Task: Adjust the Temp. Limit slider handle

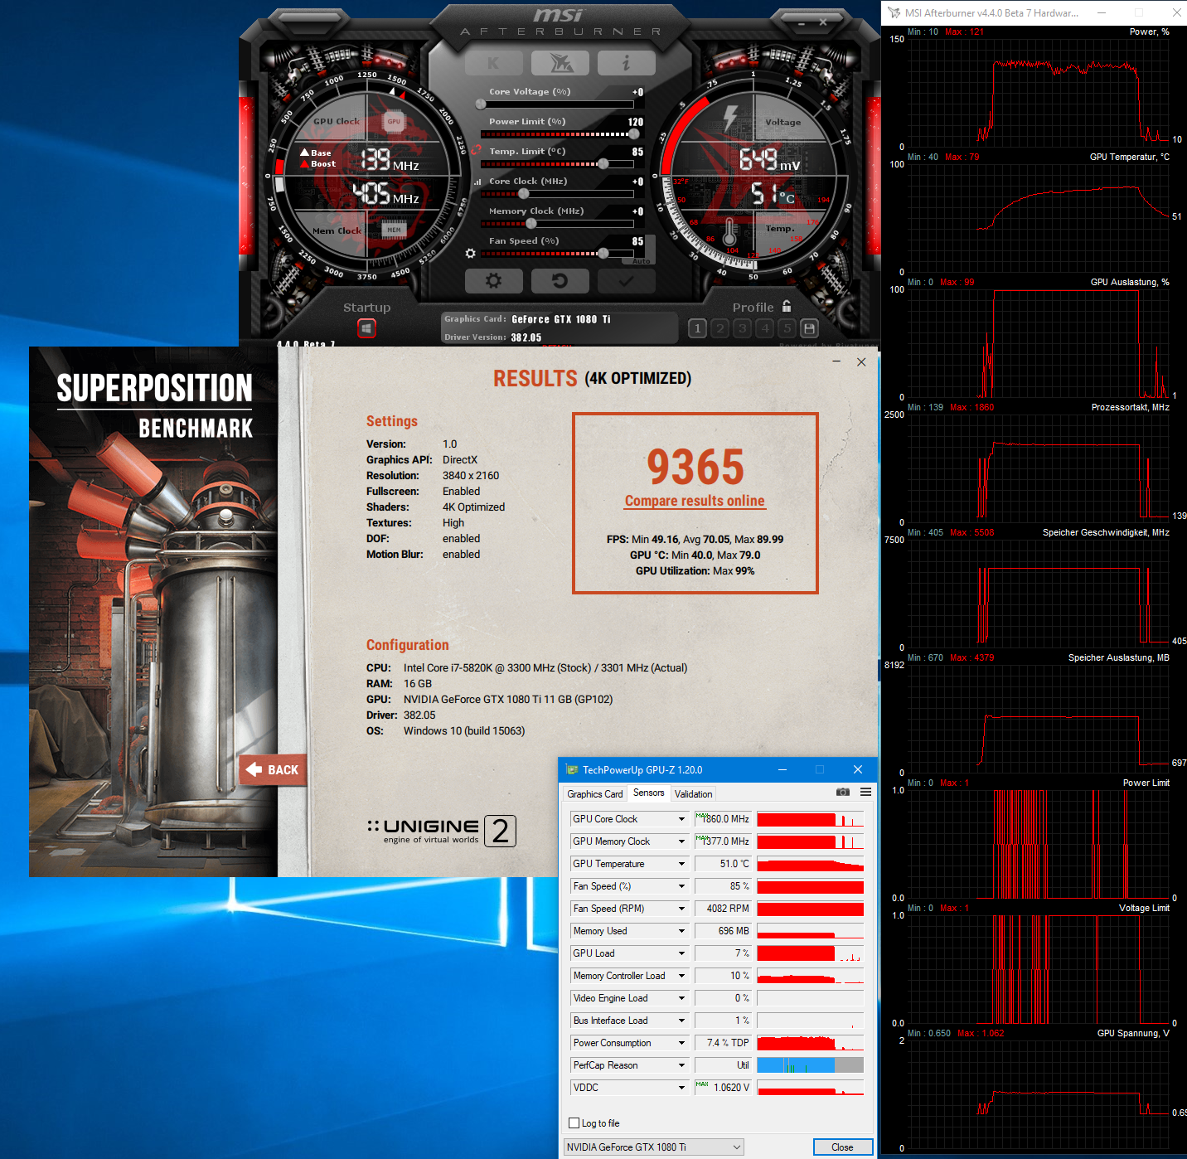Action: click(x=603, y=164)
